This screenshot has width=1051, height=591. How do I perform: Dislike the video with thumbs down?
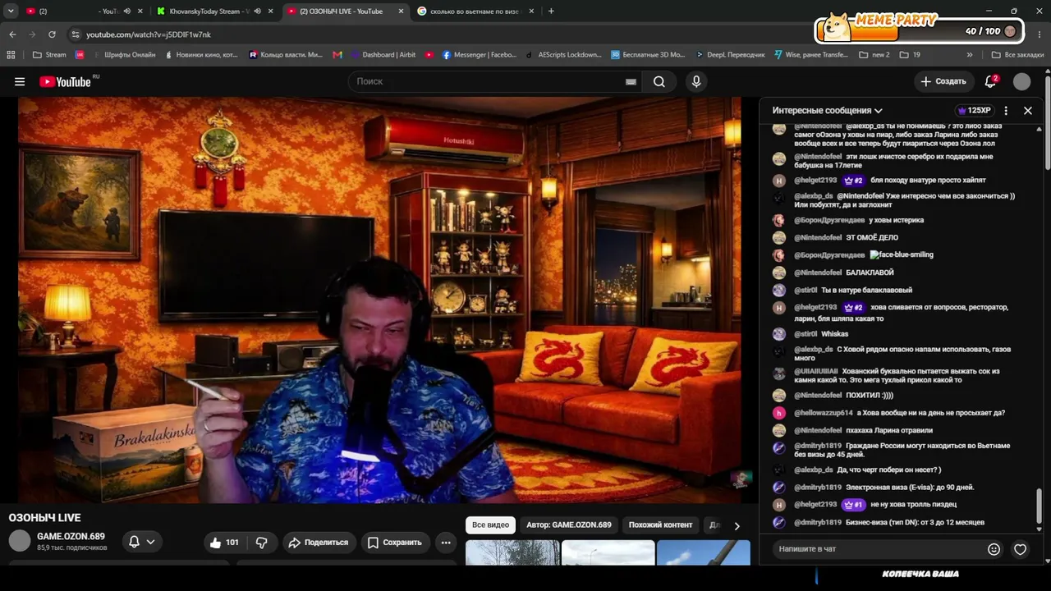tap(262, 543)
